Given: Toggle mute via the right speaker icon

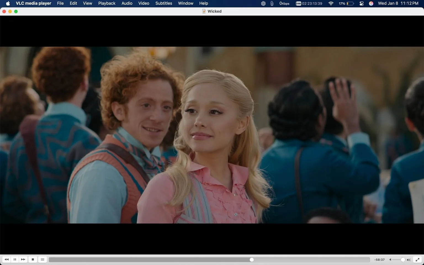Looking at the screenshot, I should coord(408,259).
